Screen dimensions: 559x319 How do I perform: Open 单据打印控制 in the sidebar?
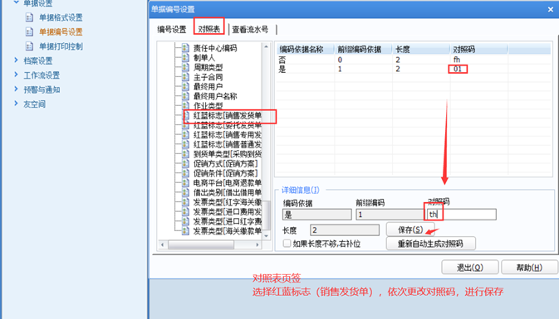(61, 46)
